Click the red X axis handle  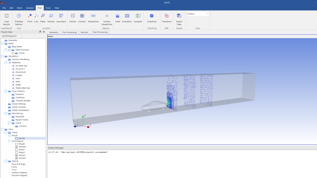pyautogui.click(x=88, y=127)
